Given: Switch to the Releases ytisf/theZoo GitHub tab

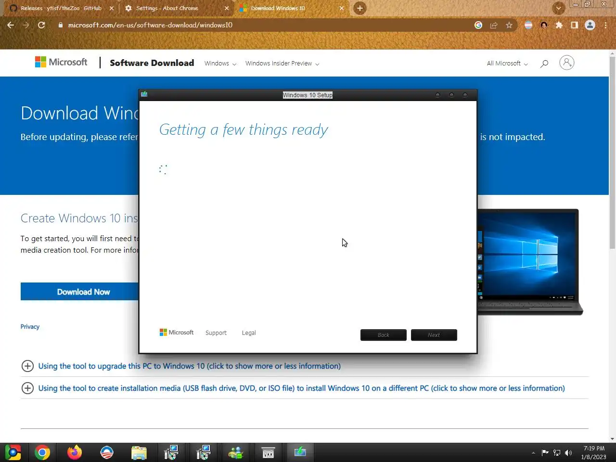Looking at the screenshot, I should click(61, 8).
